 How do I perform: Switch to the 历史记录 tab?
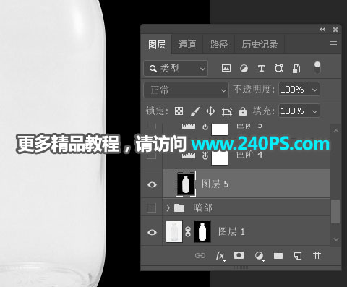point(260,45)
